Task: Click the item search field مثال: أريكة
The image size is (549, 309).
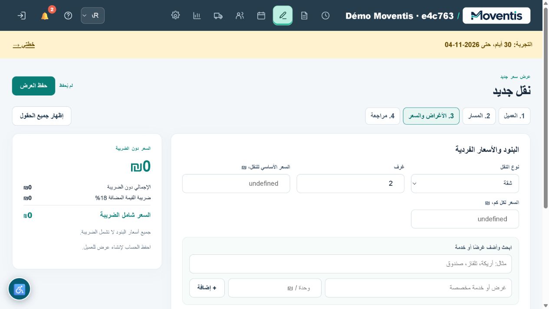Action: pos(351,264)
